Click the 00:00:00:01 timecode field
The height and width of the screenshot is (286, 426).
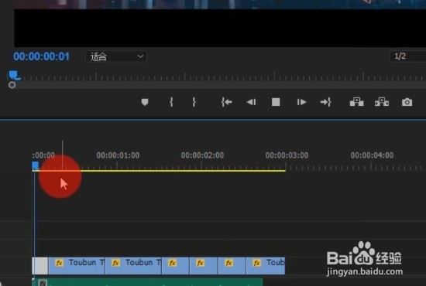pos(42,56)
